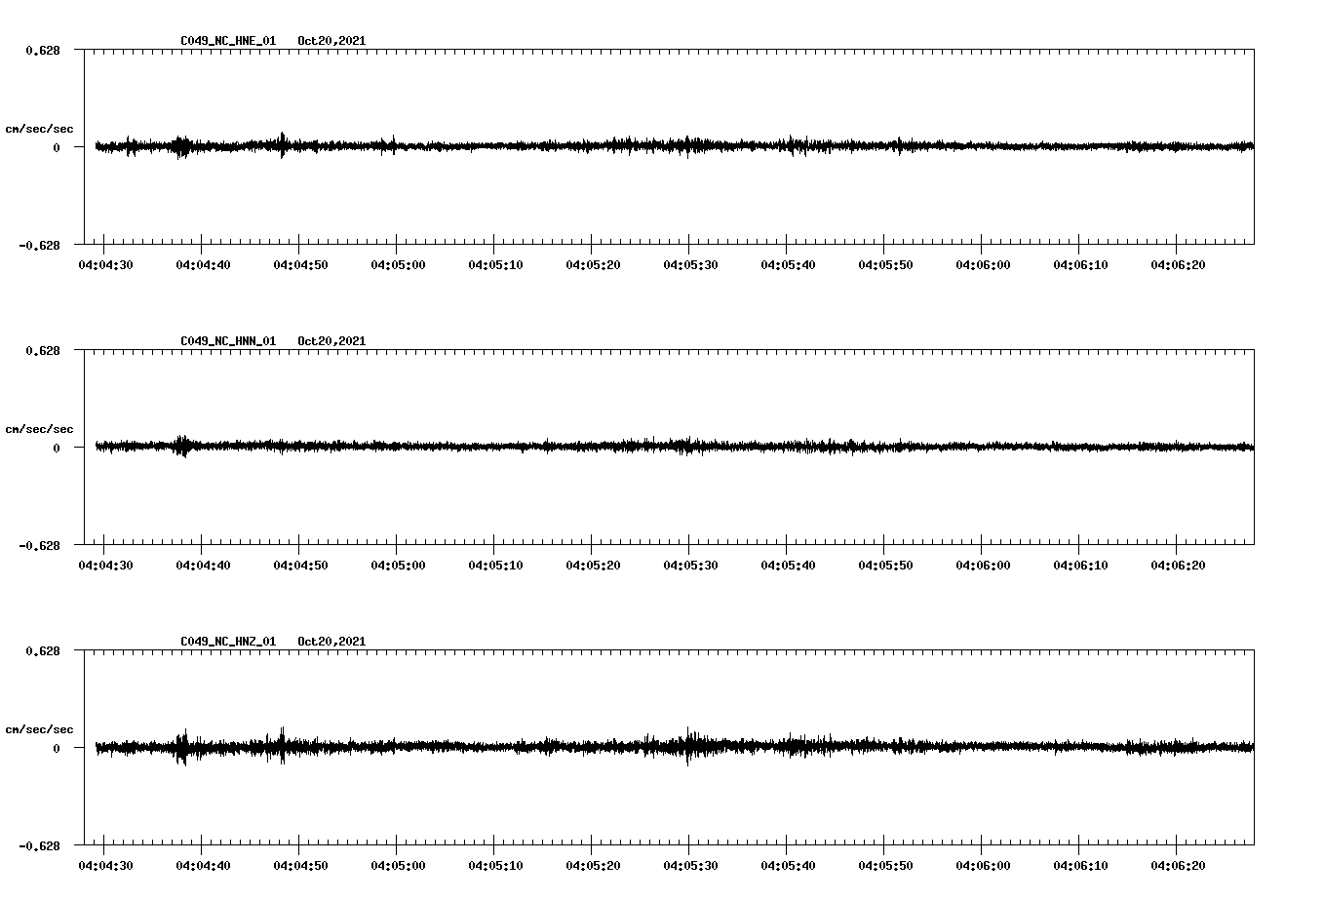This screenshot has width=1324, height=901.
Task: Click the 04:04:40 time label under HNN plot
Action: click(203, 566)
